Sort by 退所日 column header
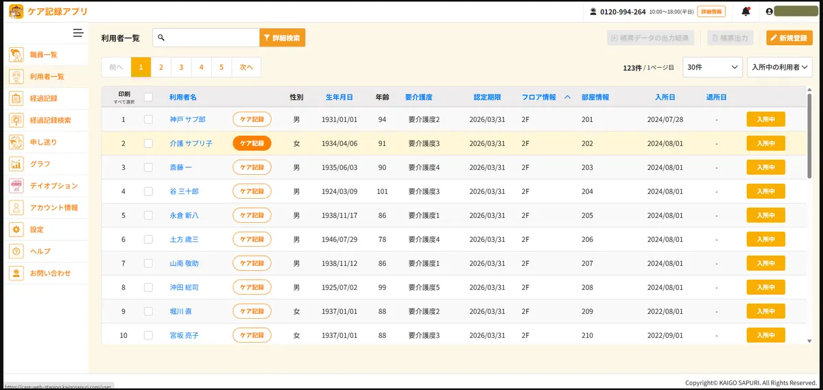 point(717,97)
